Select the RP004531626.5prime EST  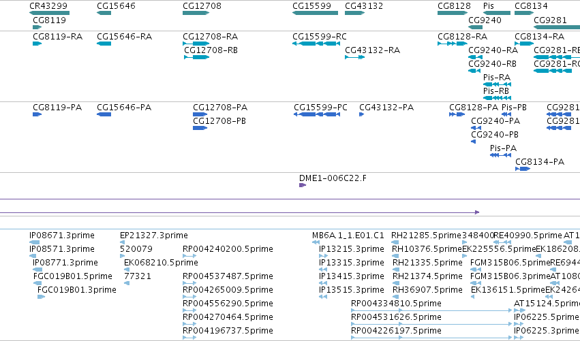[431, 324]
